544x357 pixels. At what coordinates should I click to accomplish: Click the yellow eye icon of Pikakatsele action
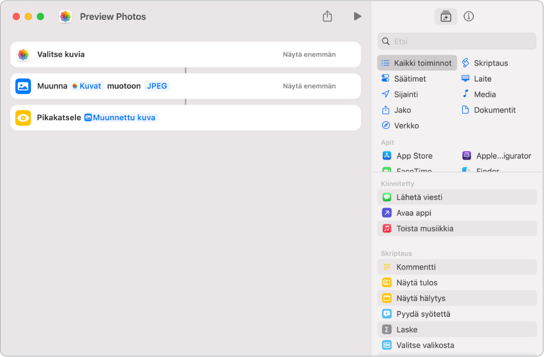tap(23, 118)
